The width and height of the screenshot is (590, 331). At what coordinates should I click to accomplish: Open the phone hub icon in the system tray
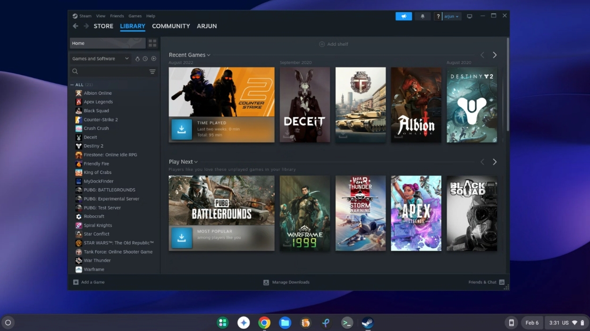click(511, 323)
